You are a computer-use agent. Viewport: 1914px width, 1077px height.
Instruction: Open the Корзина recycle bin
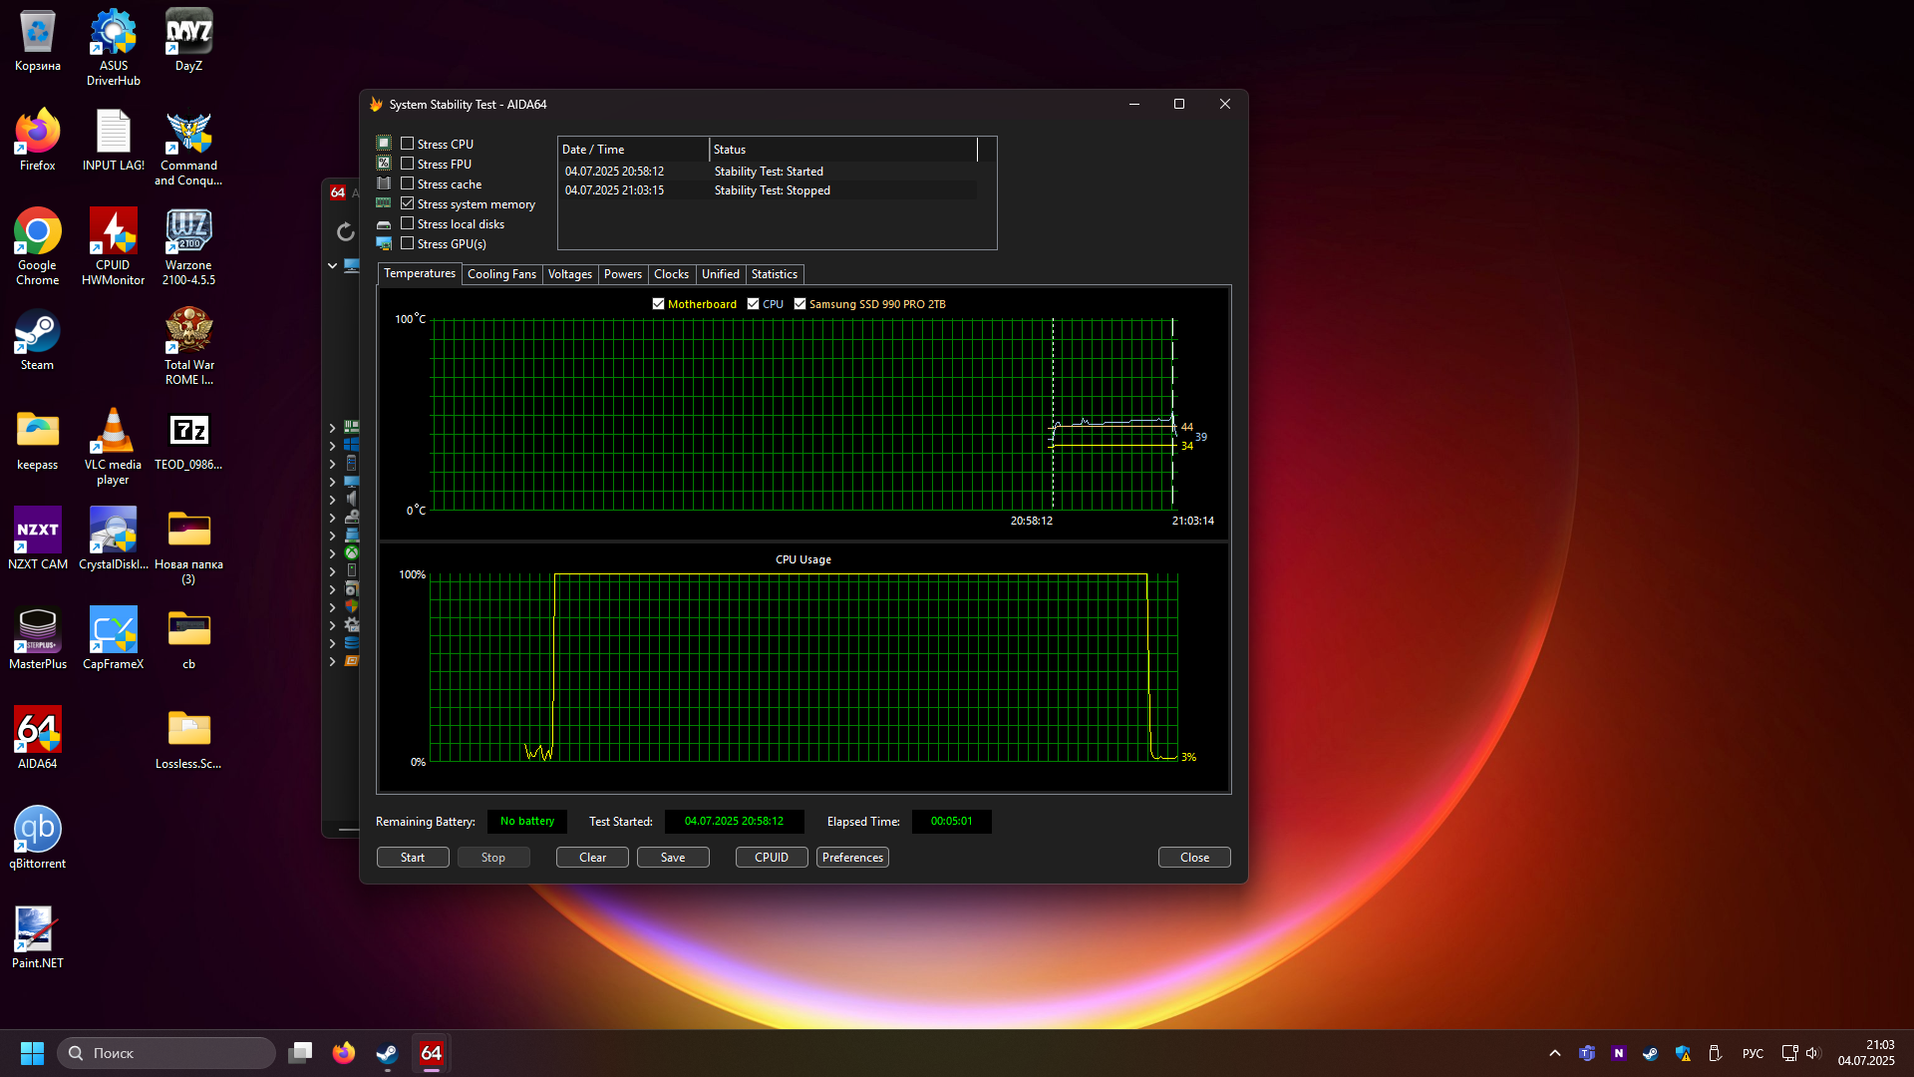tap(37, 40)
